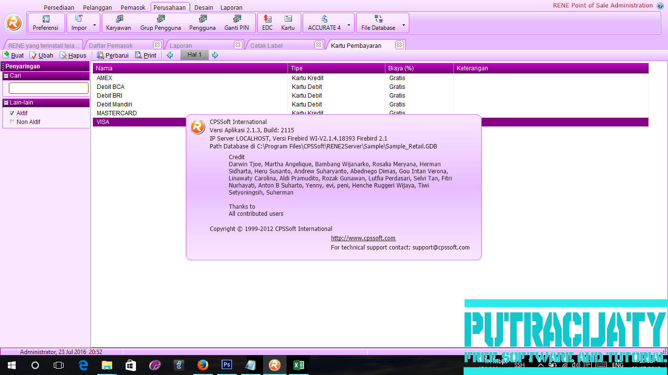Screen dimensions: 668x375
Task: Select the Debit Mandiri row
Action: click(x=371, y=104)
